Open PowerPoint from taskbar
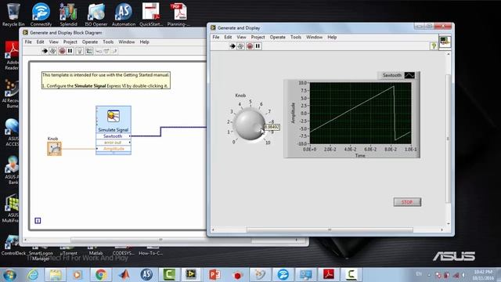 point(214,275)
